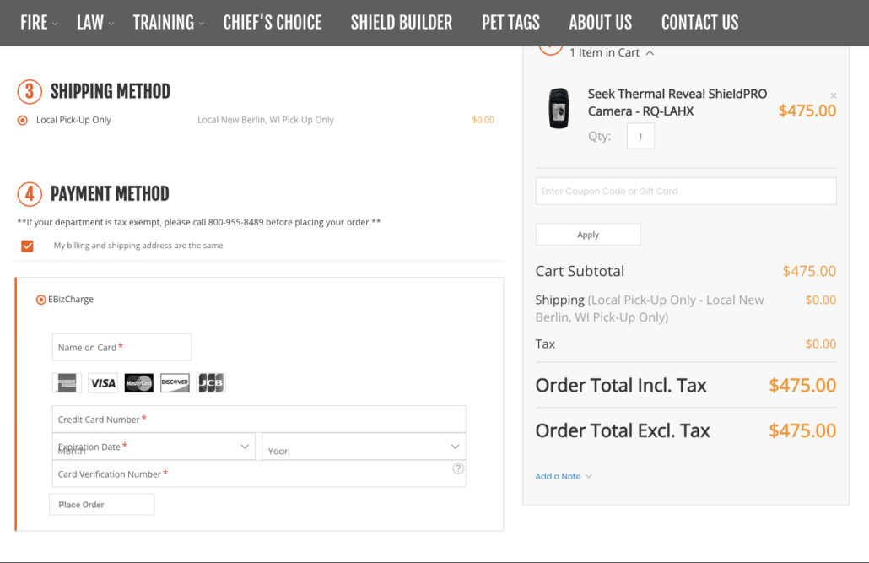Focus the Card Verification Number field
The width and height of the screenshot is (869, 563).
[259, 474]
